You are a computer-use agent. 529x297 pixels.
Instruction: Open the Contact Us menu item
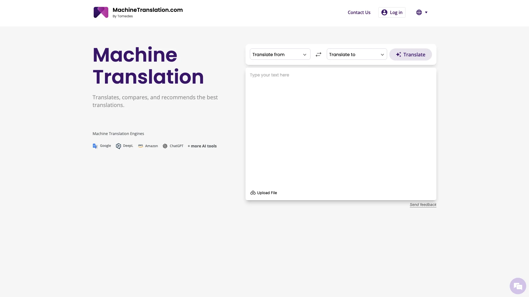(359, 12)
